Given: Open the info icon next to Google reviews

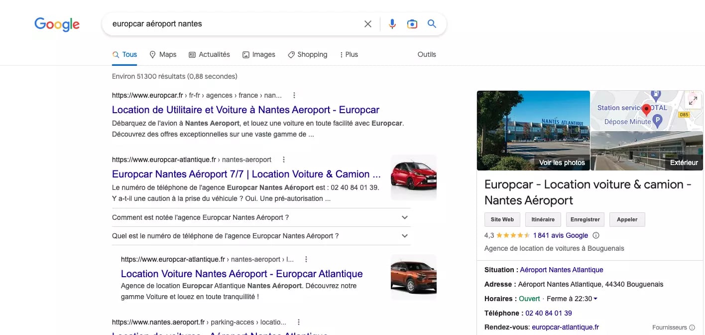Looking at the screenshot, I should pyautogui.click(x=595, y=235).
